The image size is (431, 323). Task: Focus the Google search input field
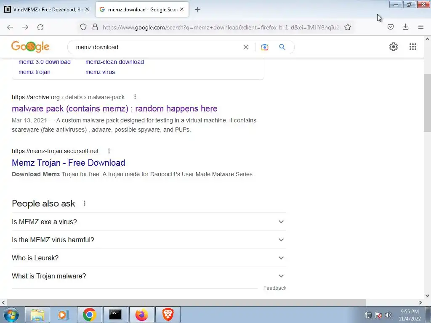click(157, 47)
